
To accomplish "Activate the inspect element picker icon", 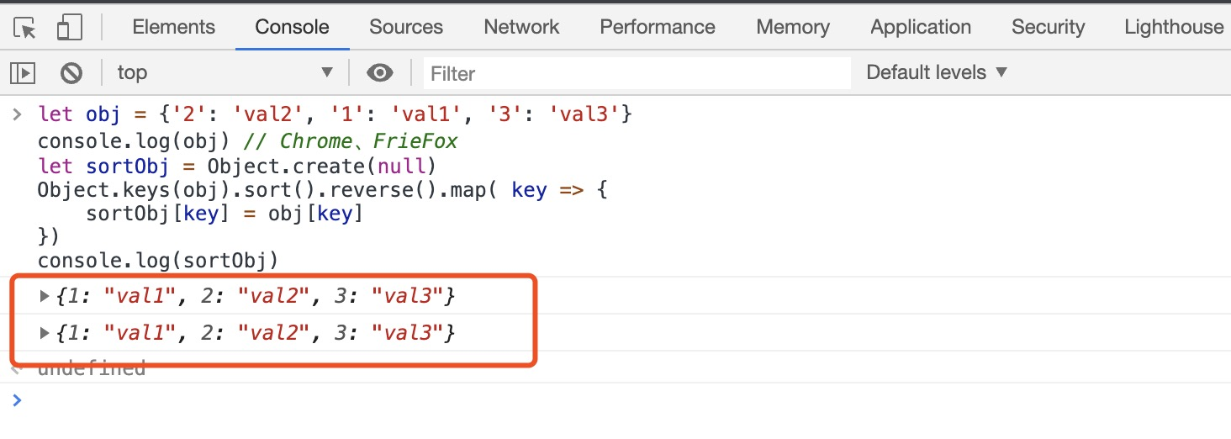I will pos(25,28).
